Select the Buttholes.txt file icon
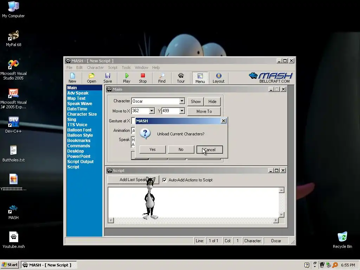The height and width of the screenshot is (270, 360). tap(13, 154)
